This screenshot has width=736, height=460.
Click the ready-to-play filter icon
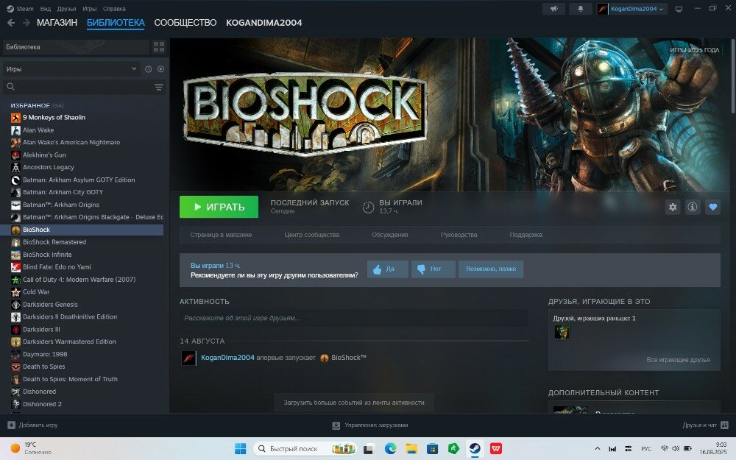[161, 69]
